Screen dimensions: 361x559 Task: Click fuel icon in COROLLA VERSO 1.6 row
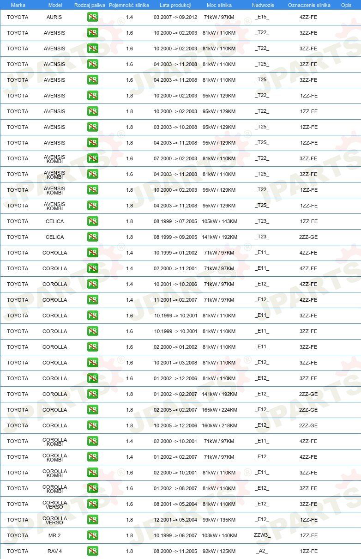[x=92, y=504]
